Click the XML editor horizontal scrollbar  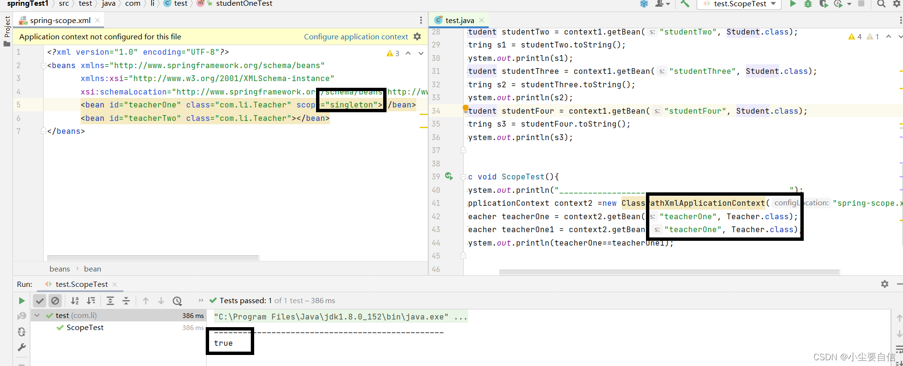click(153, 258)
